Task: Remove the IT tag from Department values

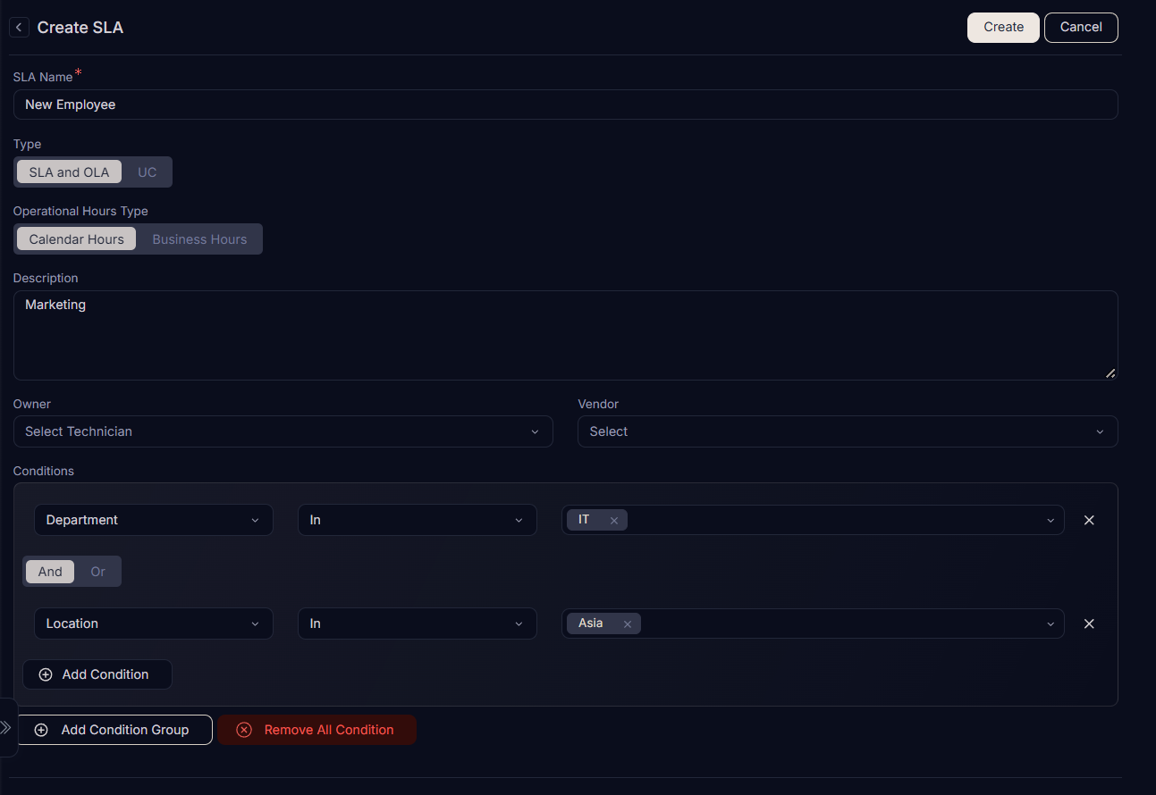Action: pos(614,521)
